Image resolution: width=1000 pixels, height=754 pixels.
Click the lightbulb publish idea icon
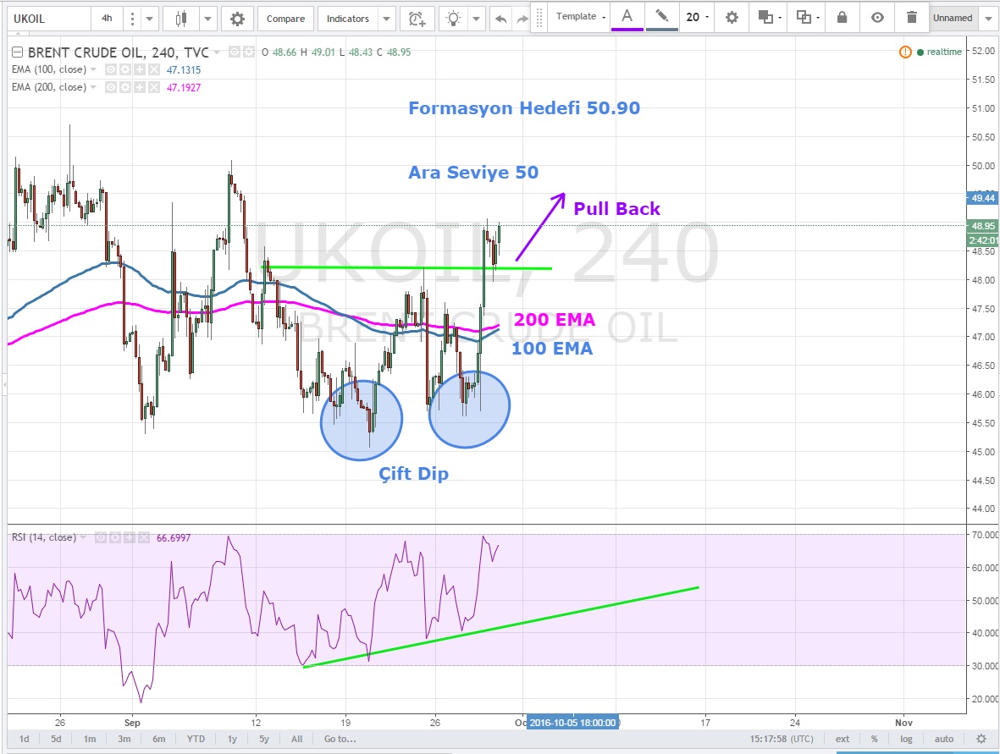[x=455, y=19]
